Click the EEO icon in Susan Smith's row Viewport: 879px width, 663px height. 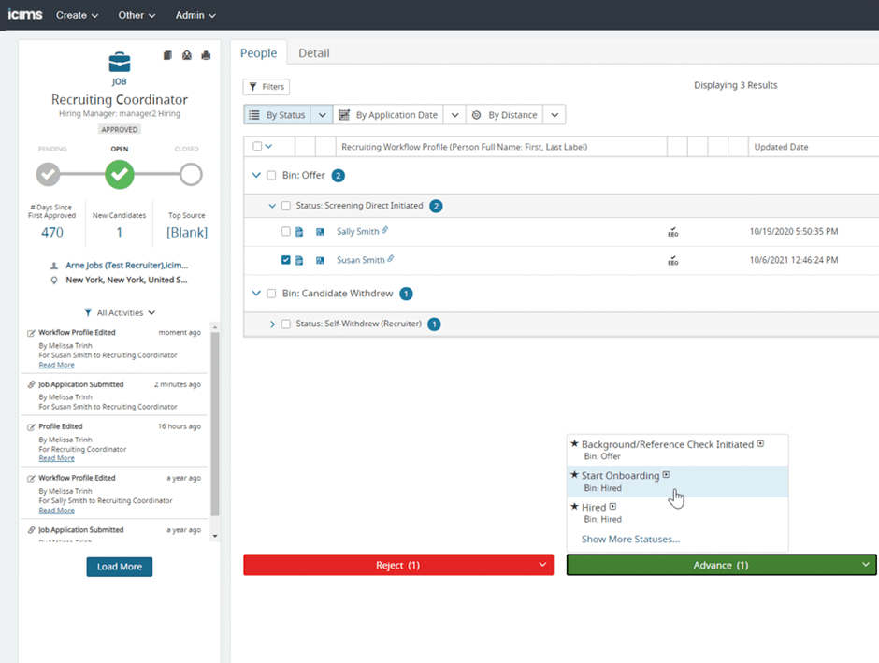click(x=673, y=261)
